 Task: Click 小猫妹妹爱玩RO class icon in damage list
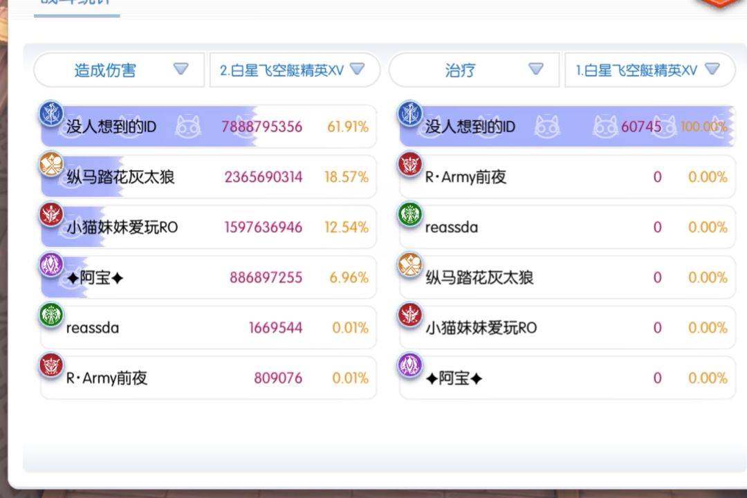(x=51, y=214)
